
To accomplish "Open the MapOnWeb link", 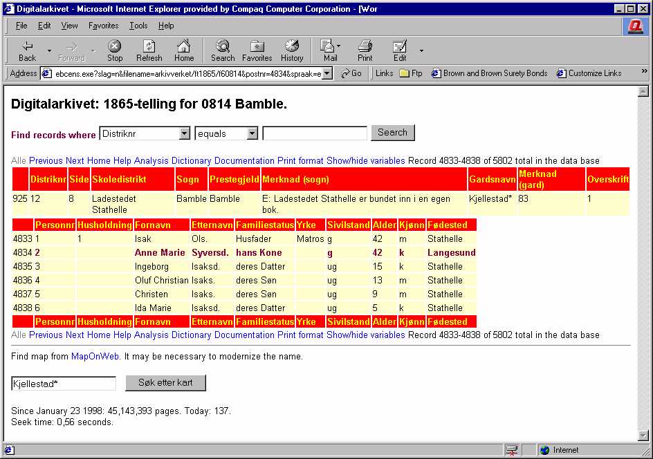I will (95, 356).
